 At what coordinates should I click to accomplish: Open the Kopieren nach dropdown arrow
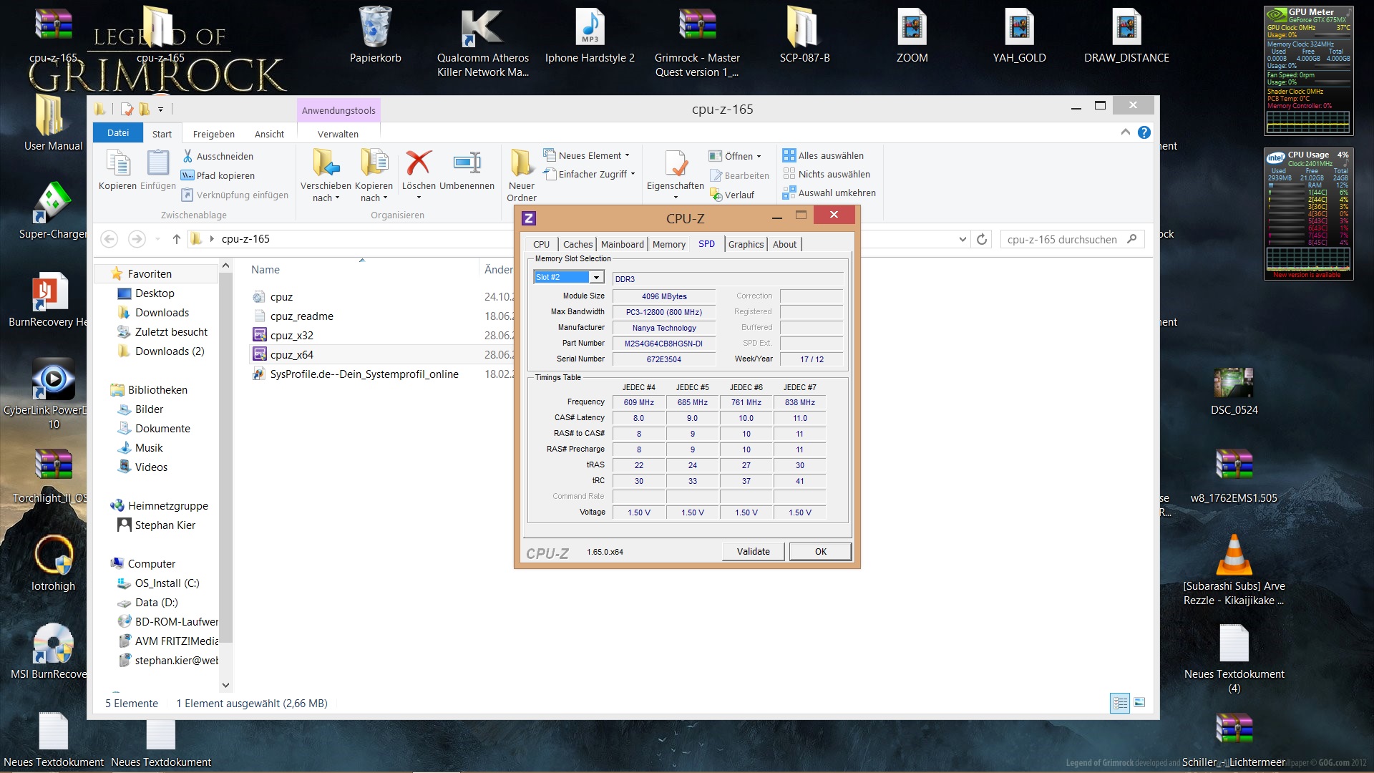[x=385, y=198]
